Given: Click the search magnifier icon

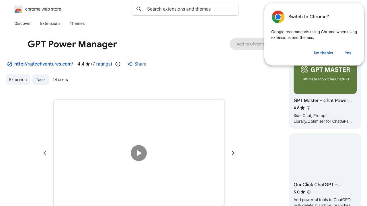Looking at the screenshot, I should pos(139,9).
